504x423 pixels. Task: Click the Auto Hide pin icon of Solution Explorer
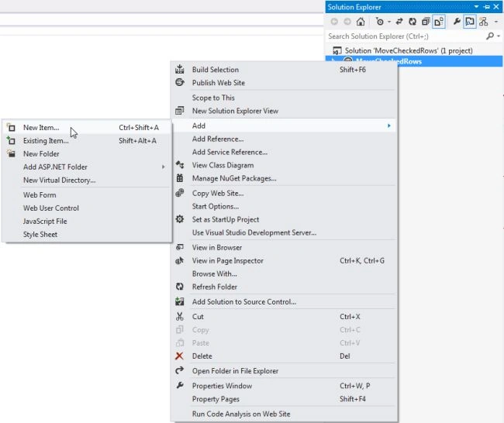486,7
